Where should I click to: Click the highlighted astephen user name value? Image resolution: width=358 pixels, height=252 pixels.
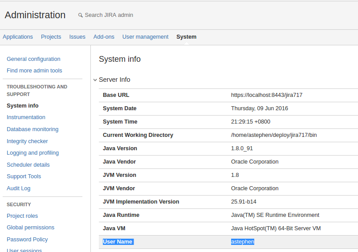click(242, 242)
